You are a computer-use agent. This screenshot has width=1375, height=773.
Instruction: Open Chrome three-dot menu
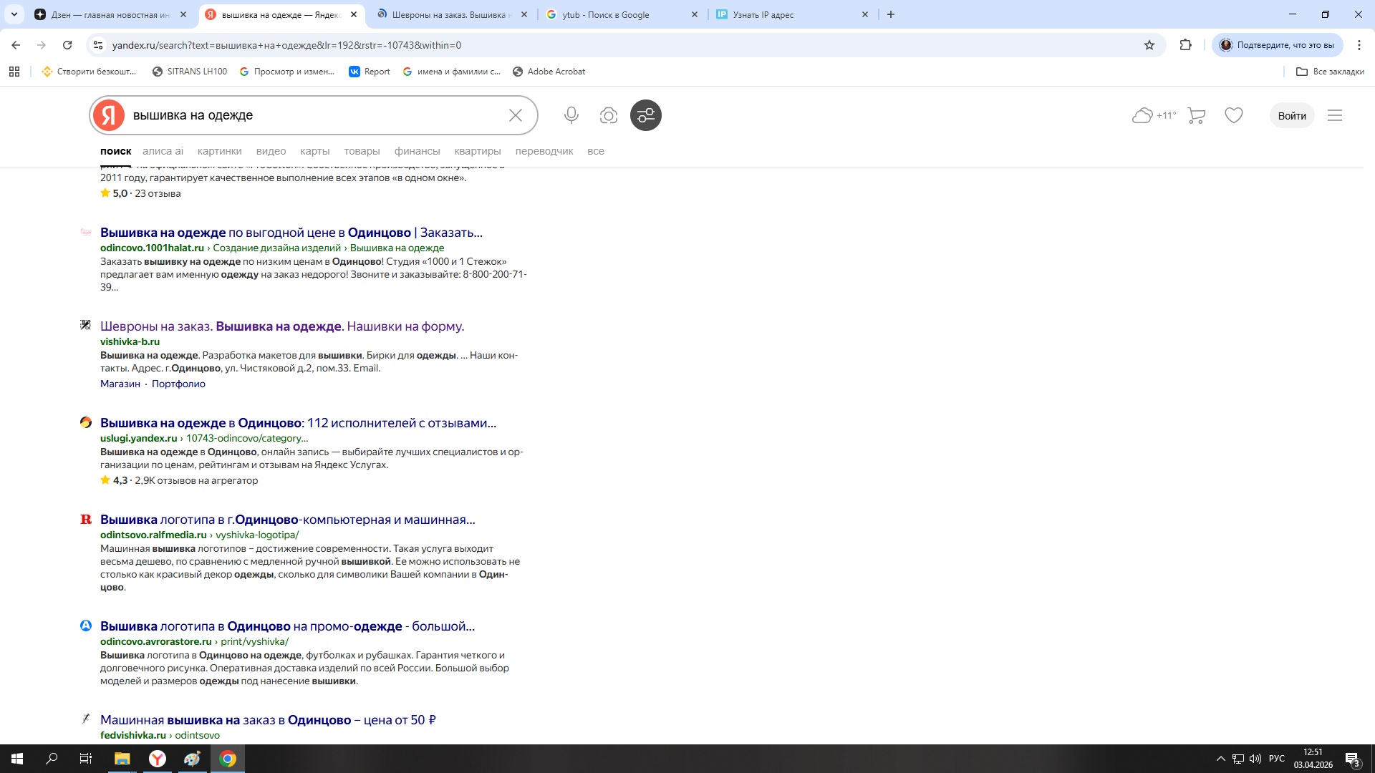(x=1359, y=45)
